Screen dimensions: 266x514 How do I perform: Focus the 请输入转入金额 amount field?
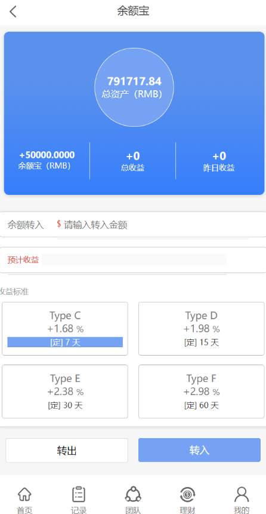pos(154,225)
